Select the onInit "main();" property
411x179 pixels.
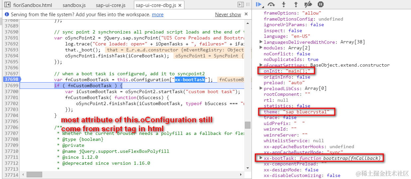[x=287, y=71]
